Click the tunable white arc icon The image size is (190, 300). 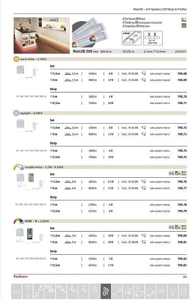click(x=19, y=167)
